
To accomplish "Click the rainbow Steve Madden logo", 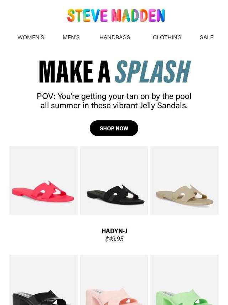I will click(116, 15).
